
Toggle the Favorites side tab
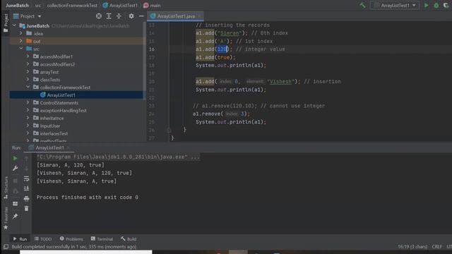click(x=6, y=218)
